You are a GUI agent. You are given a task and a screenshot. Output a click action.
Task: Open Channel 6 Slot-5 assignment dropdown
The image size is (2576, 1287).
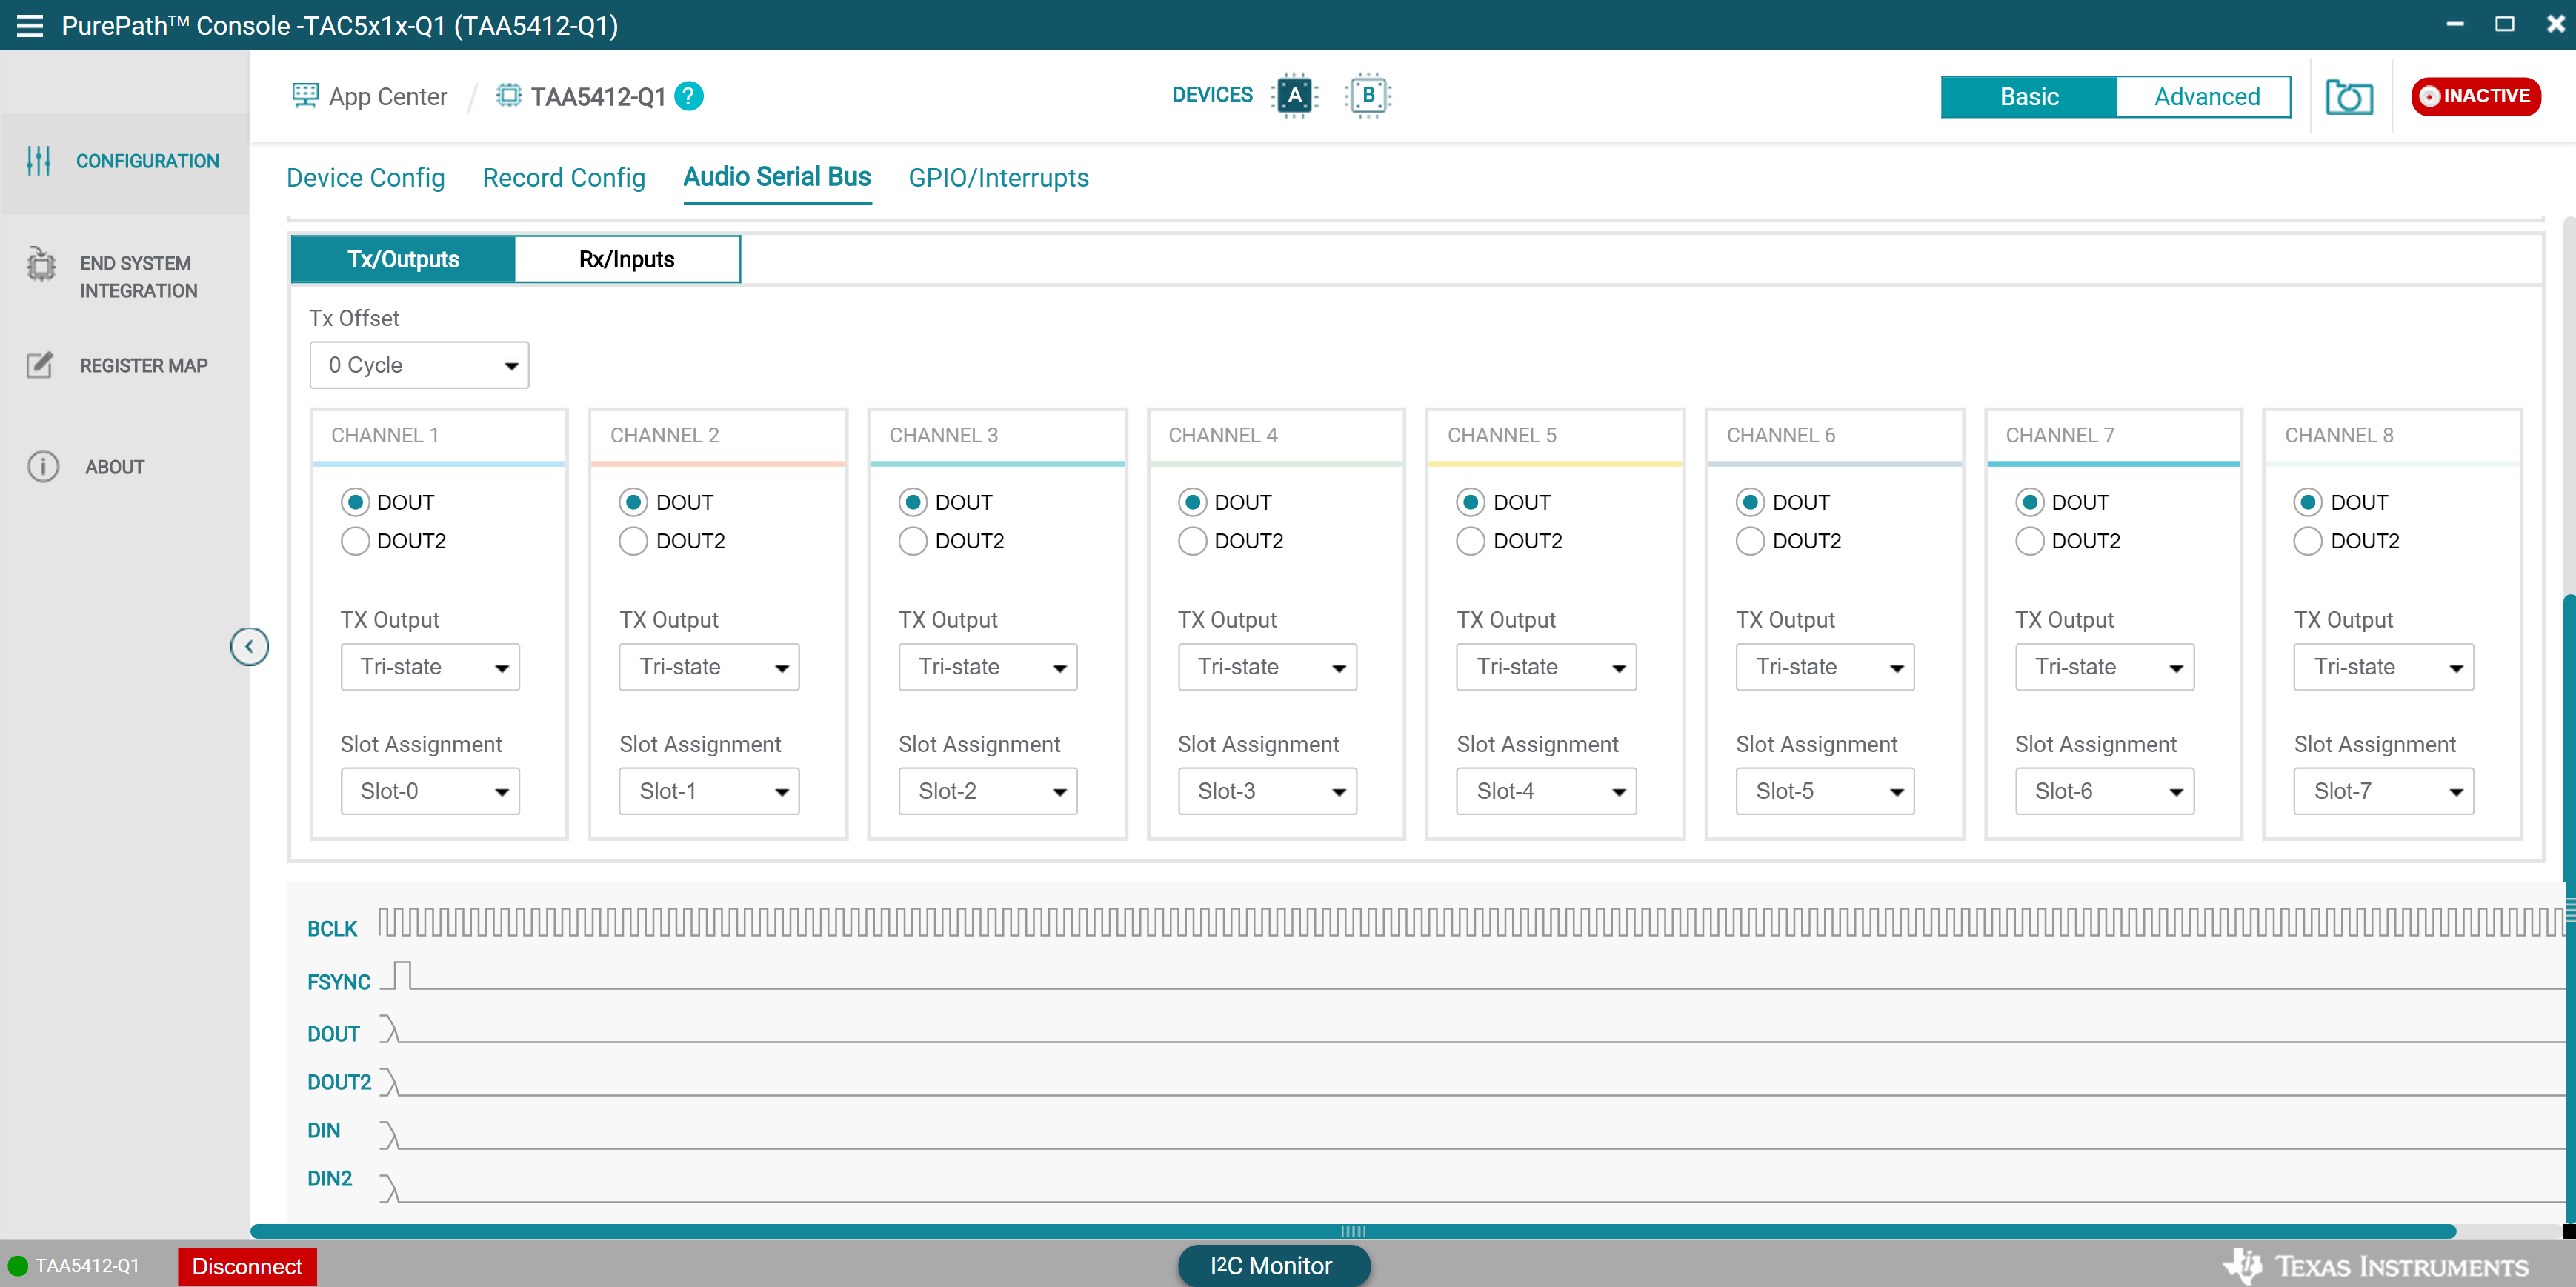click(1825, 791)
